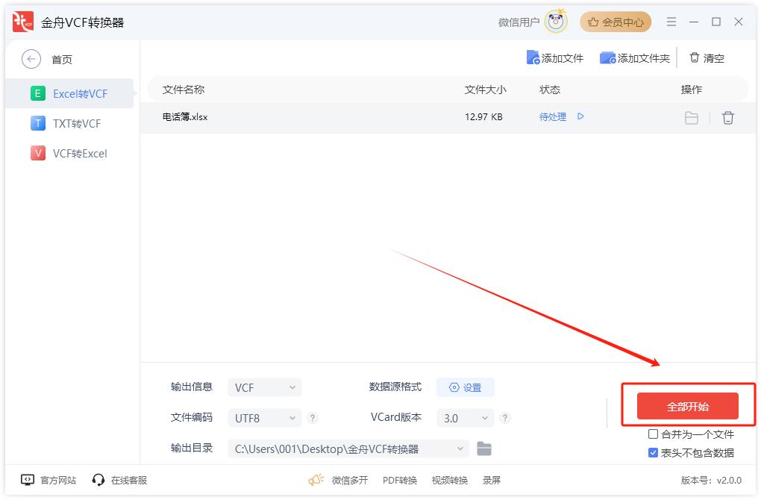
Task: Click the 添加文件 button
Action: tap(555, 58)
